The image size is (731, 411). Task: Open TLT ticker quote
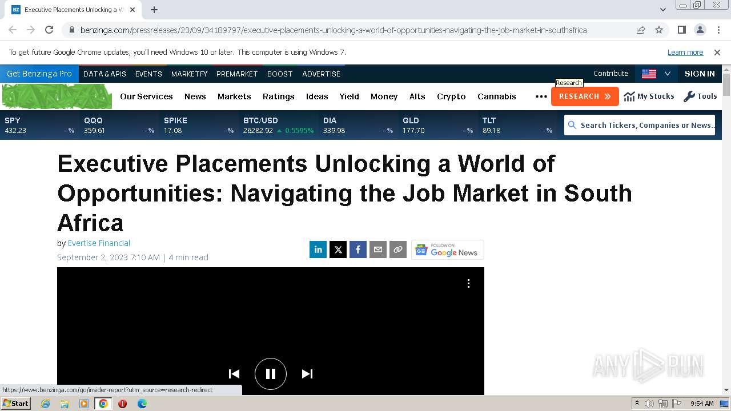coord(517,126)
